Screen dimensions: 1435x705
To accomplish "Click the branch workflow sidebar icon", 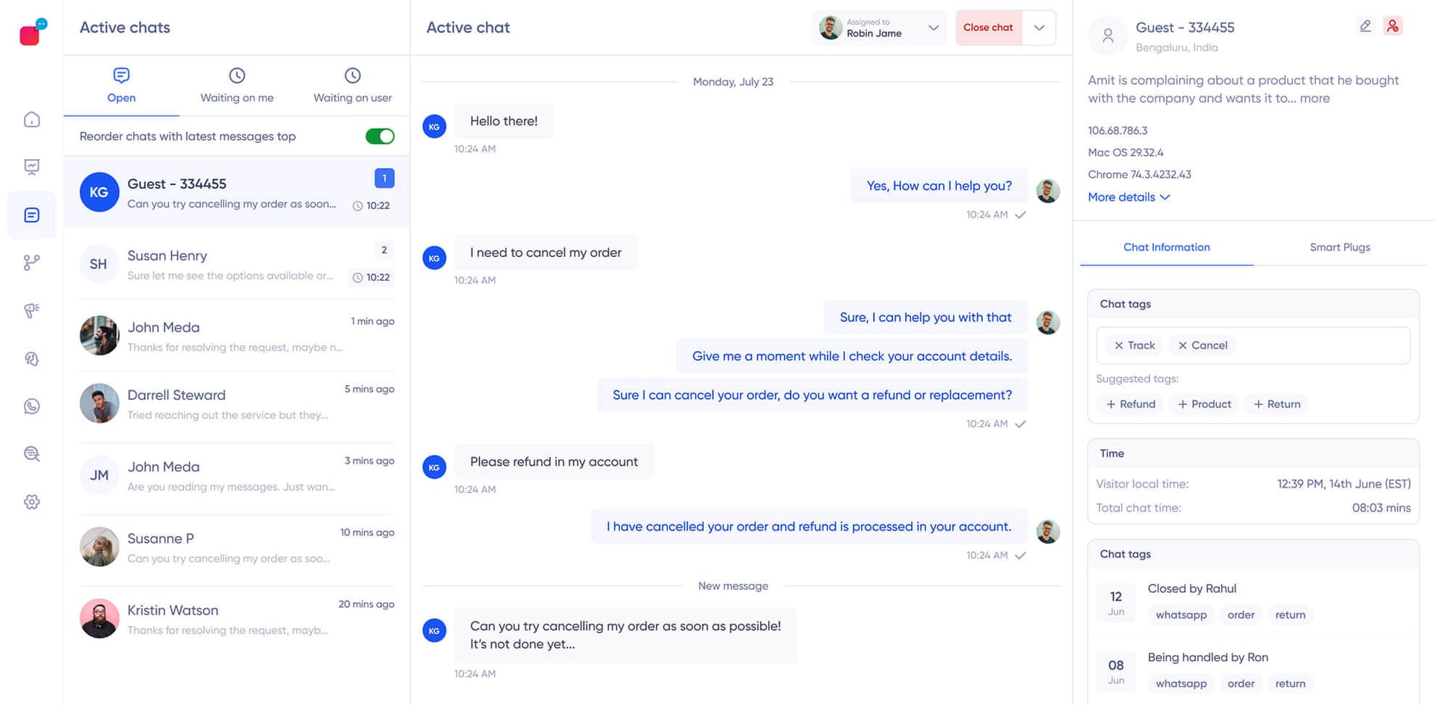I will click(x=31, y=263).
